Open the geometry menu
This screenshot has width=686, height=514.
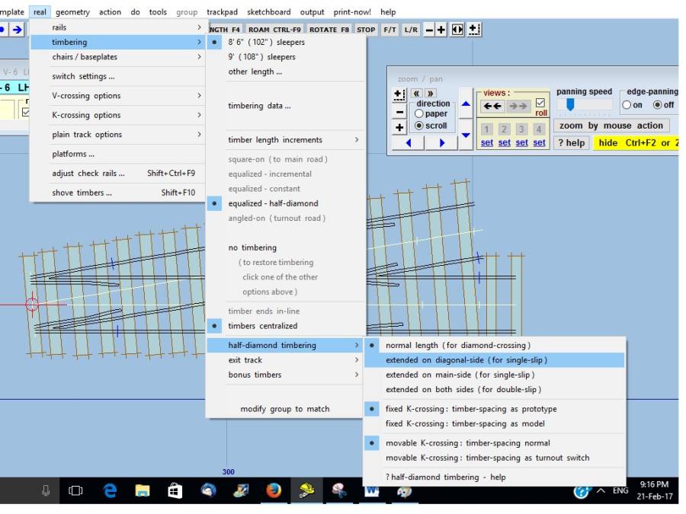point(72,12)
